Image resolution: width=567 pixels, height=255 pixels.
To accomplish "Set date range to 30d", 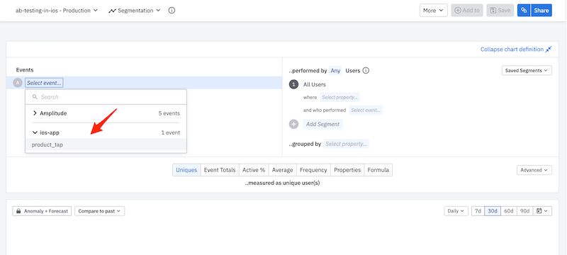I will (493, 211).
